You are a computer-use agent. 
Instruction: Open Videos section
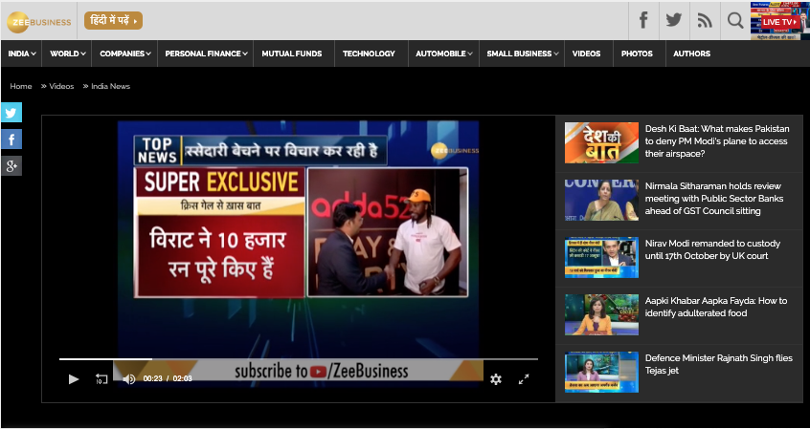tap(586, 54)
